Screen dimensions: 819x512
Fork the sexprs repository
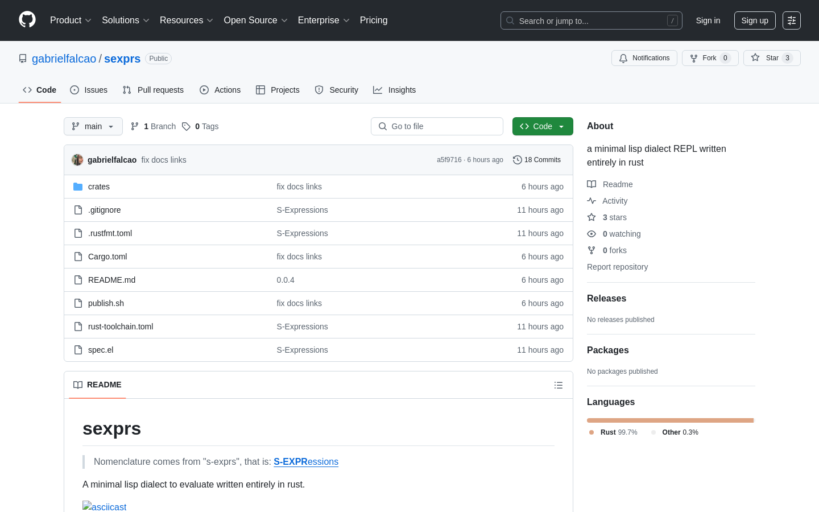pyautogui.click(x=710, y=58)
